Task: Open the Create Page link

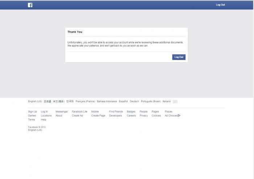Action: pyautogui.click(x=98, y=116)
